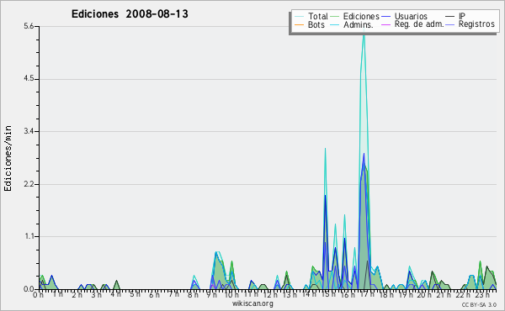Click the 9 h tick label

[x=211, y=294]
